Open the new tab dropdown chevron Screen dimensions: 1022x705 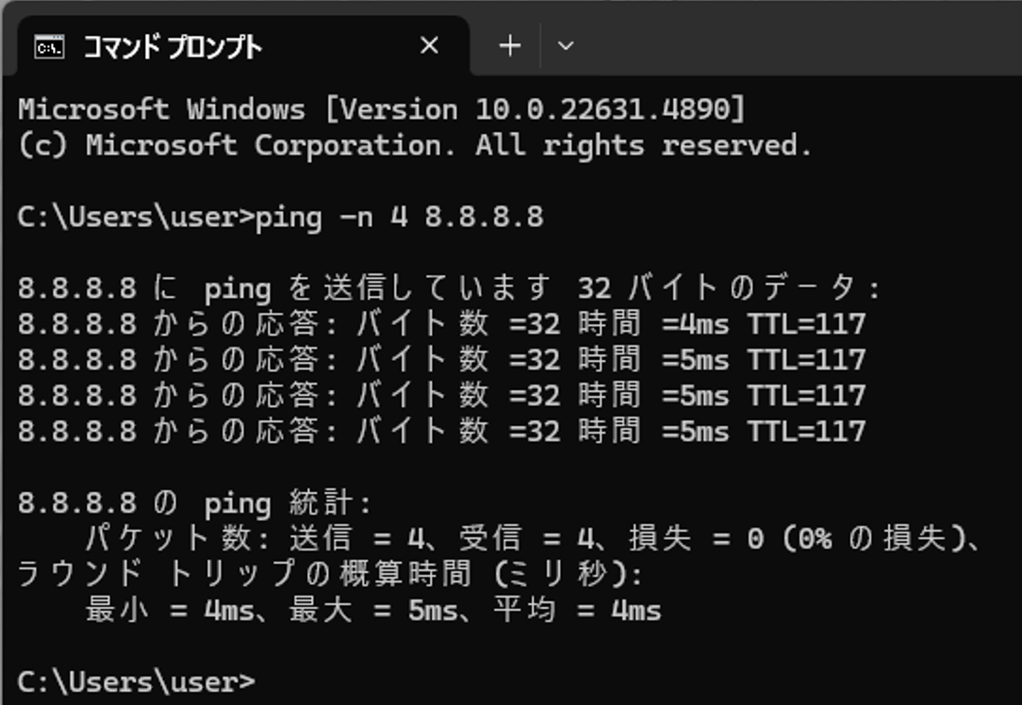[x=567, y=45]
